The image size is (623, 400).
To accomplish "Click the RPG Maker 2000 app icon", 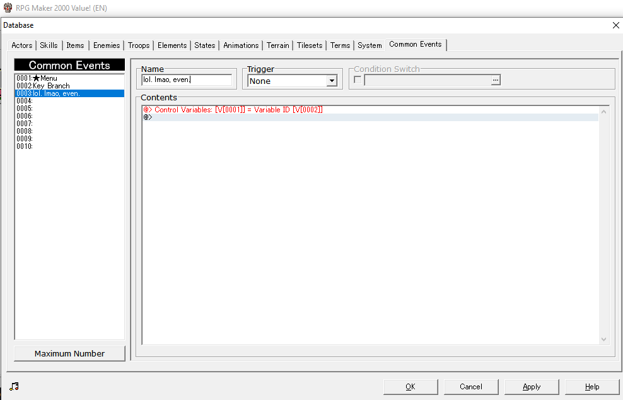I will [x=8, y=8].
